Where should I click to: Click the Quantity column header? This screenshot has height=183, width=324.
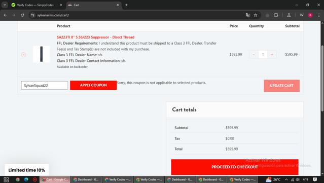pyautogui.click(x=257, y=26)
